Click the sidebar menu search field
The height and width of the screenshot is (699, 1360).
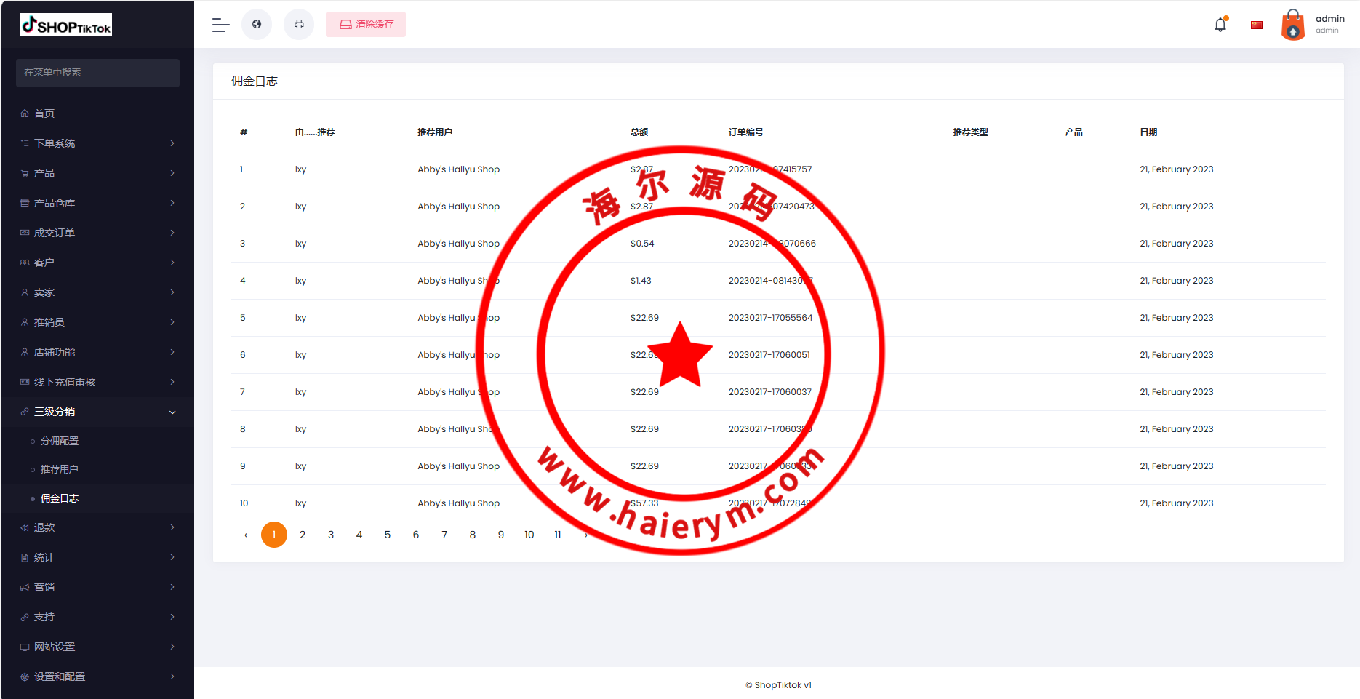97,73
